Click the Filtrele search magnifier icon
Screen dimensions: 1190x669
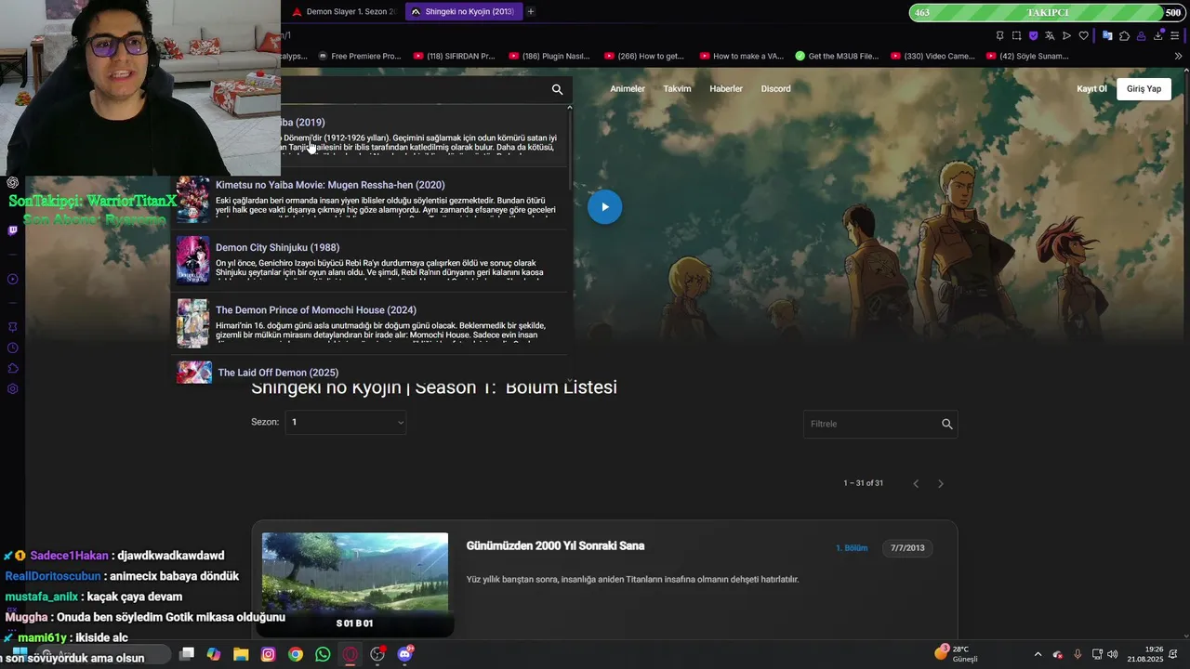pos(947,424)
